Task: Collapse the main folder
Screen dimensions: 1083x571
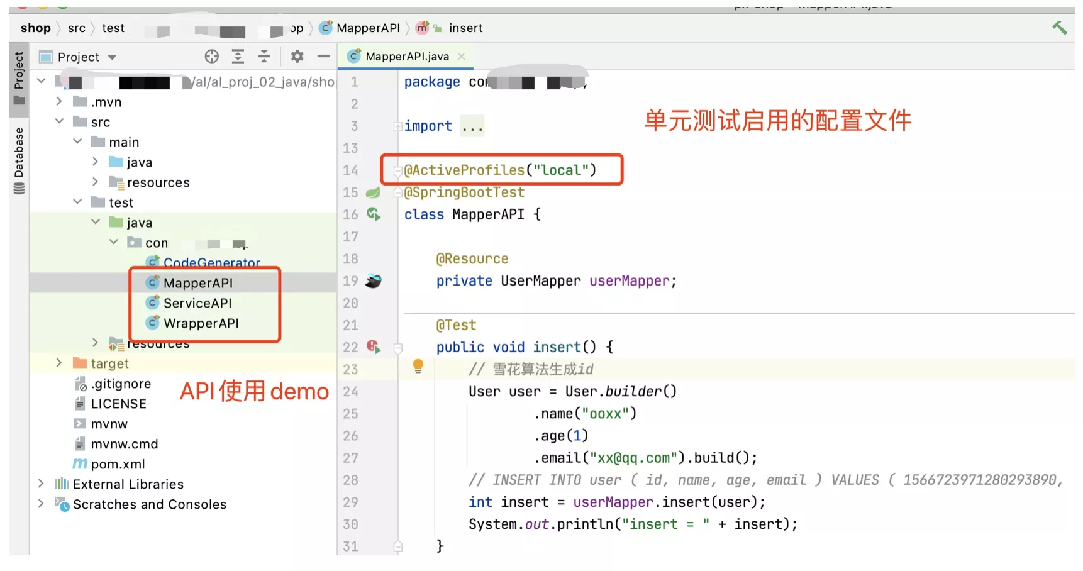Action: (x=77, y=141)
